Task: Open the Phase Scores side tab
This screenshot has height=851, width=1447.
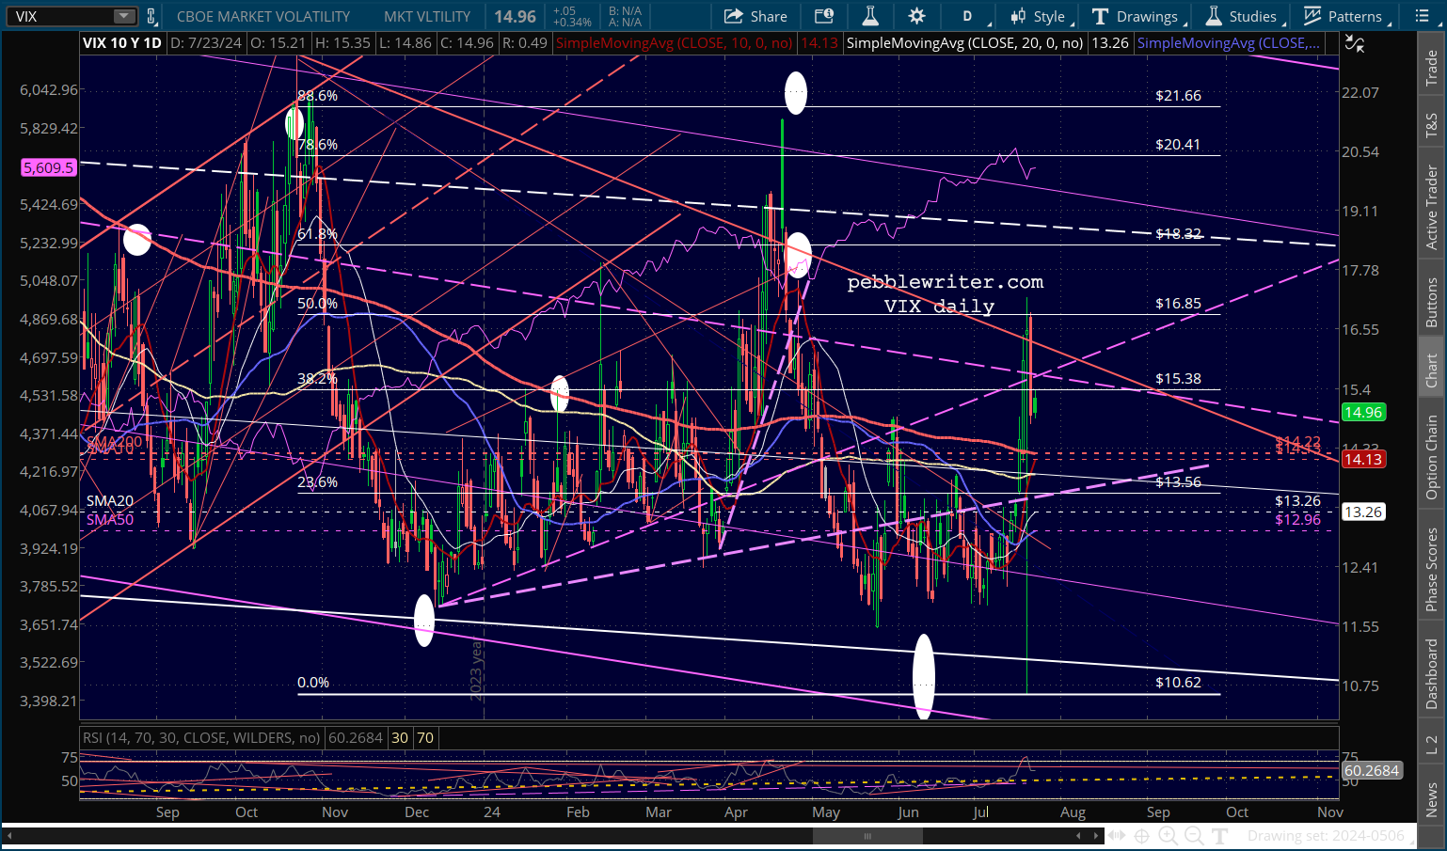Action: pos(1432,569)
